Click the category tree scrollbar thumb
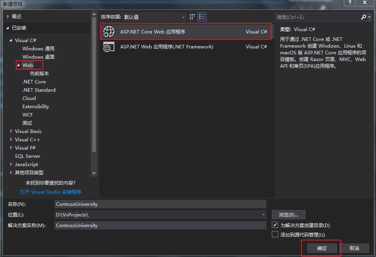376x257 pixels. pyautogui.click(x=94, y=85)
